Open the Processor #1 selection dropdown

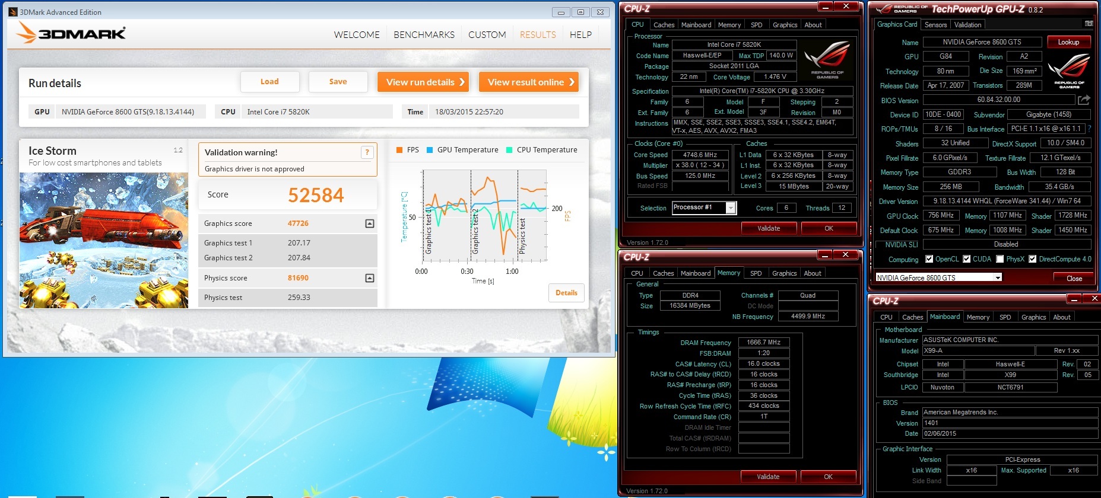731,207
